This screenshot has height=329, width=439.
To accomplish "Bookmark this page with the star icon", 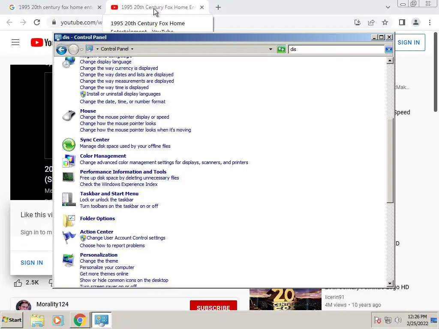I will click(385, 22).
